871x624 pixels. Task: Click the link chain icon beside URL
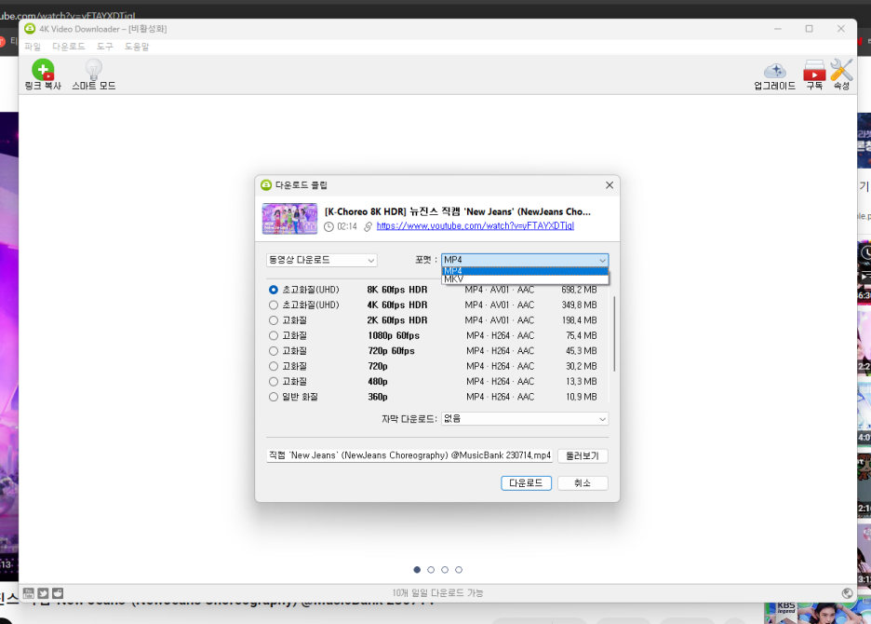pyautogui.click(x=368, y=226)
